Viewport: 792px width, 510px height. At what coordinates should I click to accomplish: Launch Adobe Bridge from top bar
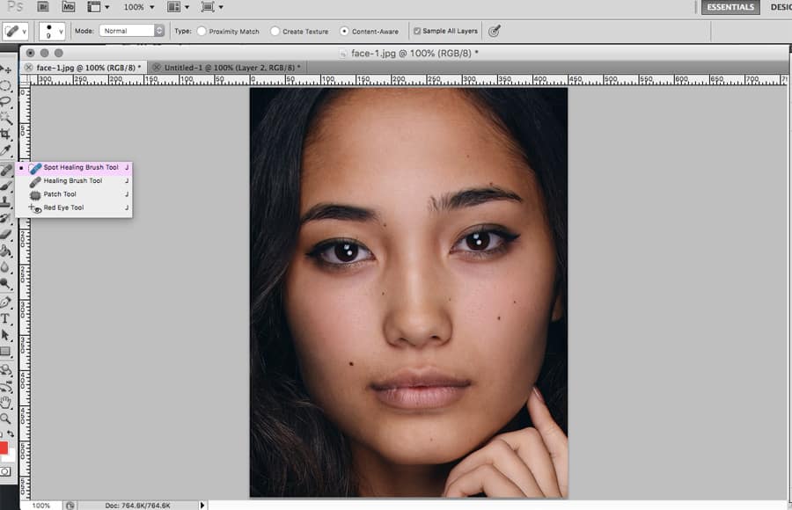(44, 7)
